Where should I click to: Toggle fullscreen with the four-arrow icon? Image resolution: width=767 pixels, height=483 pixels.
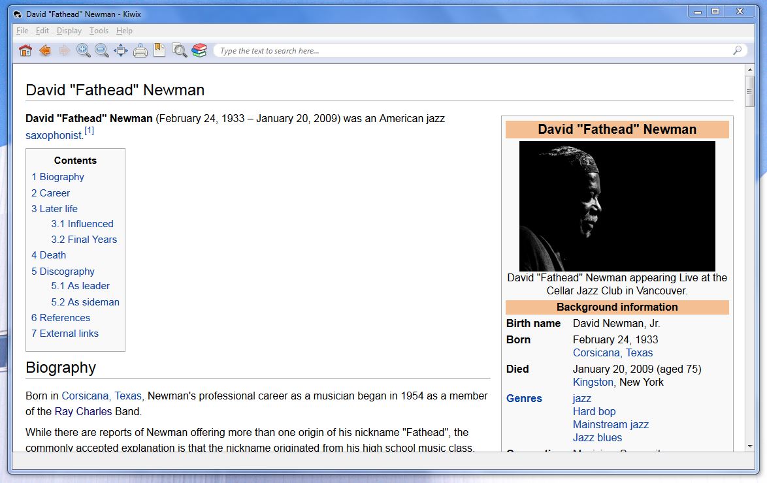[x=121, y=50]
